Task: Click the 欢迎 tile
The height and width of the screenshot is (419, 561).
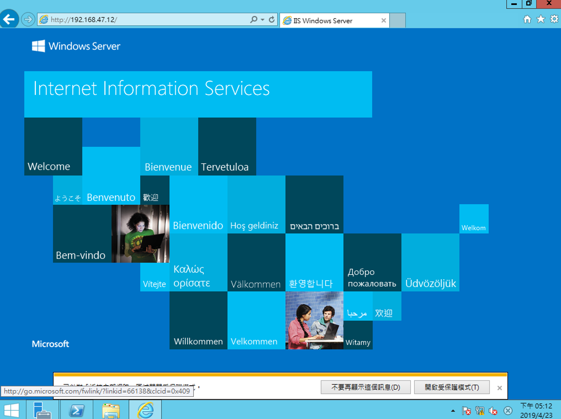Action: [387, 306]
